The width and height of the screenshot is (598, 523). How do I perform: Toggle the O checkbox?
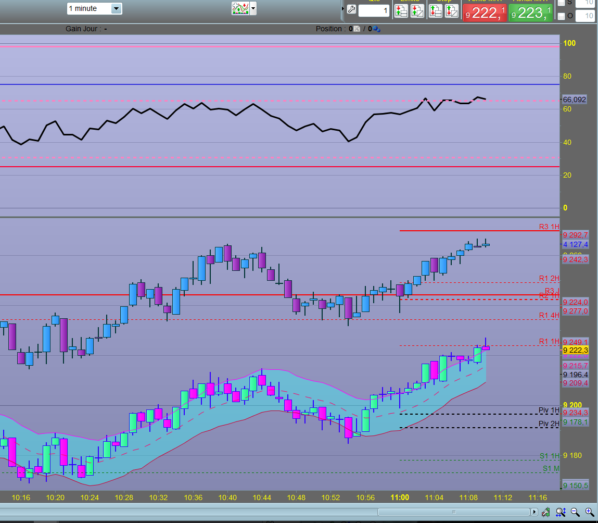(x=562, y=16)
